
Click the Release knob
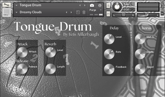point(22,69)
